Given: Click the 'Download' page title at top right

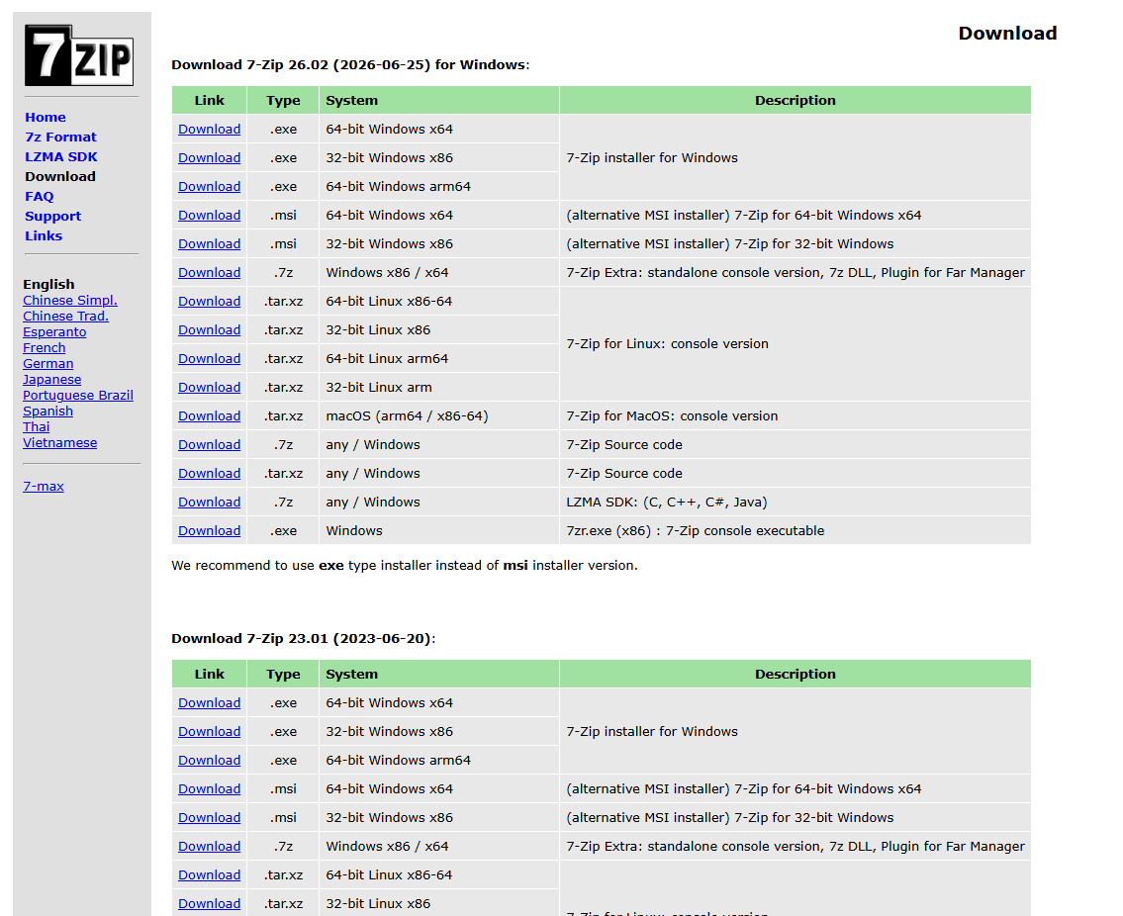Looking at the screenshot, I should click(x=1007, y=33).
